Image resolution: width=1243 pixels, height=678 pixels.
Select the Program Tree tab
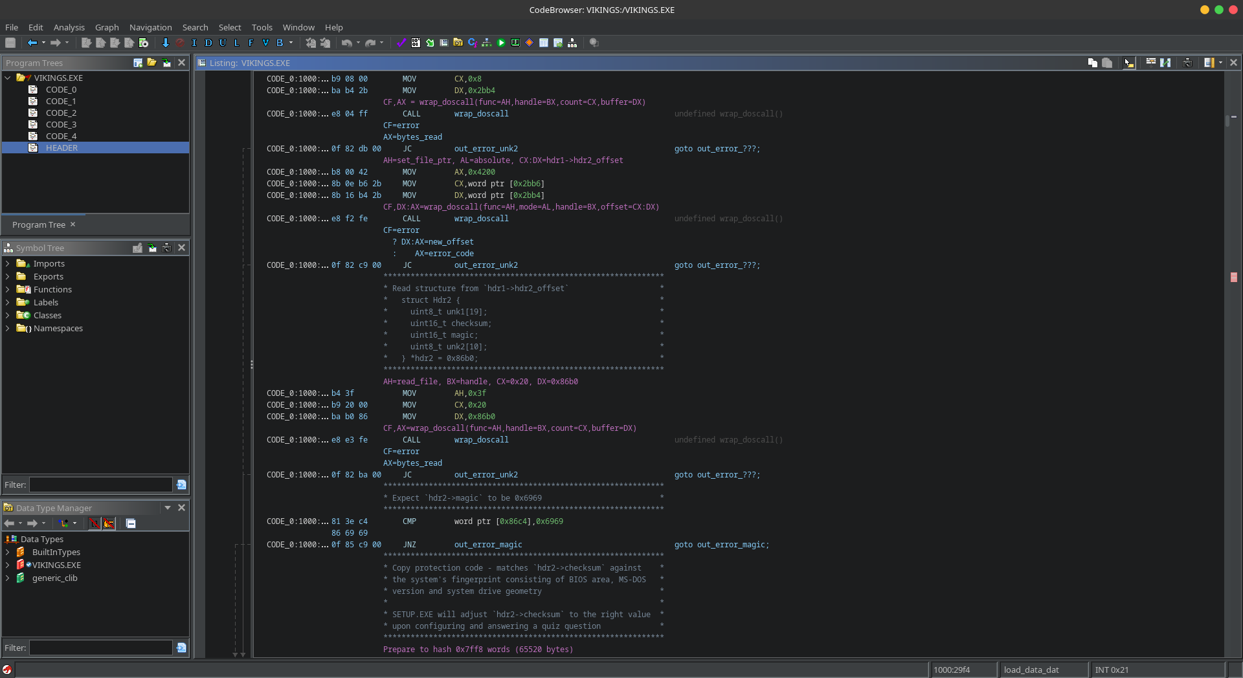point(39,224)
